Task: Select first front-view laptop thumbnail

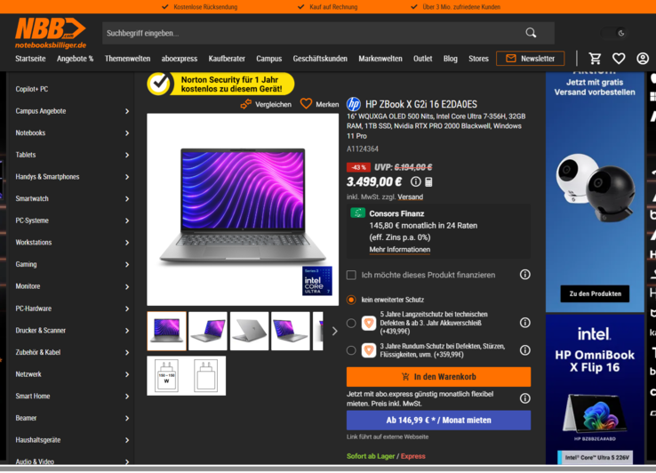Action: coord(166,331)
